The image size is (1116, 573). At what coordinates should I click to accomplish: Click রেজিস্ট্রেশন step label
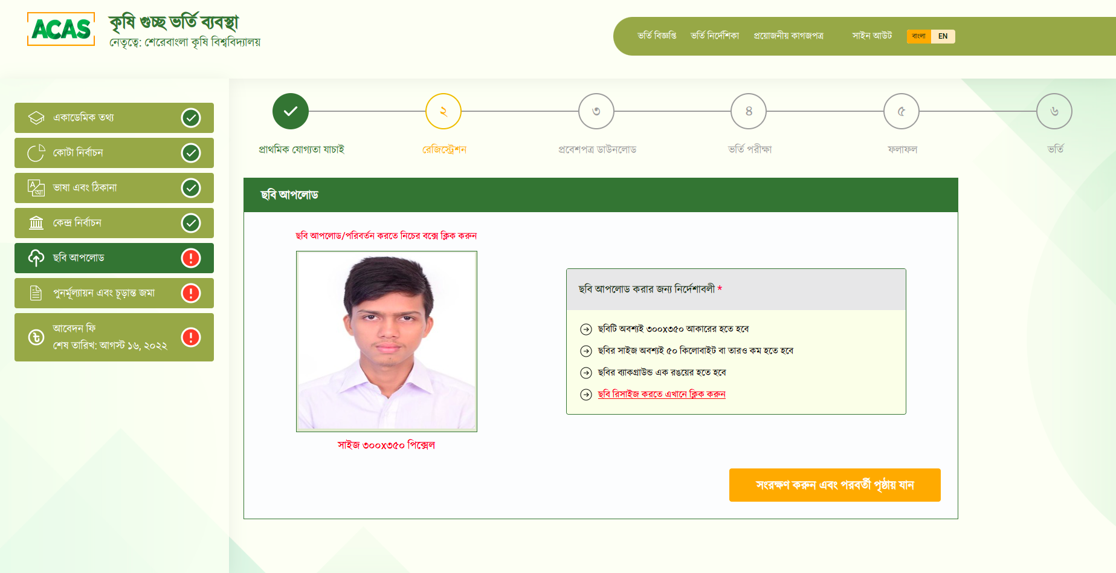click(444, 149)
